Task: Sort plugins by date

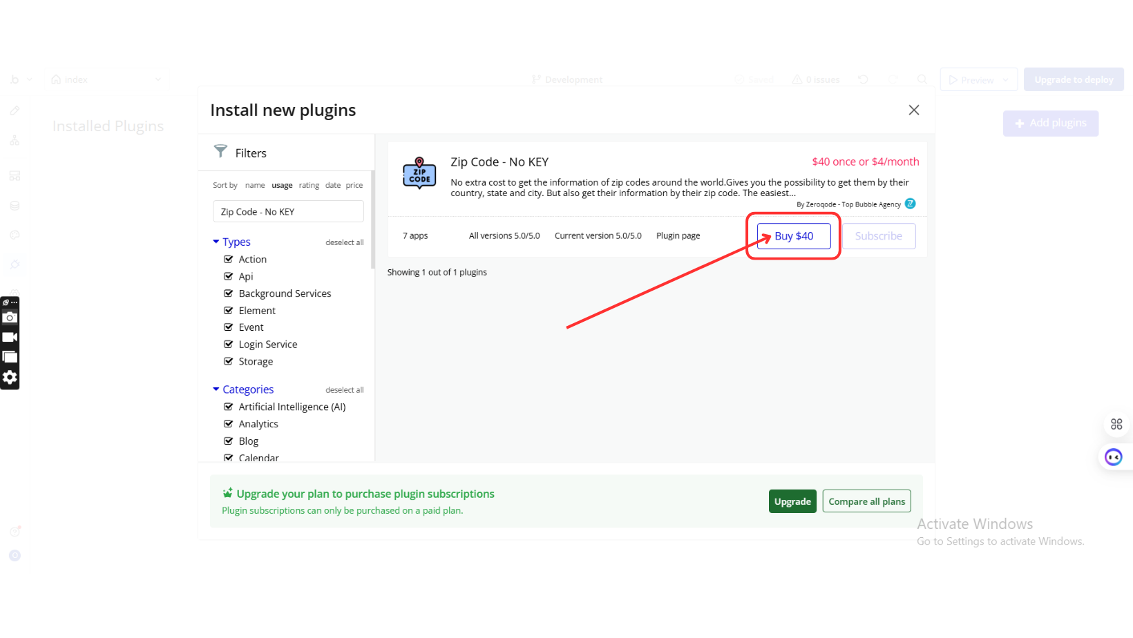Action: (333, 185)
